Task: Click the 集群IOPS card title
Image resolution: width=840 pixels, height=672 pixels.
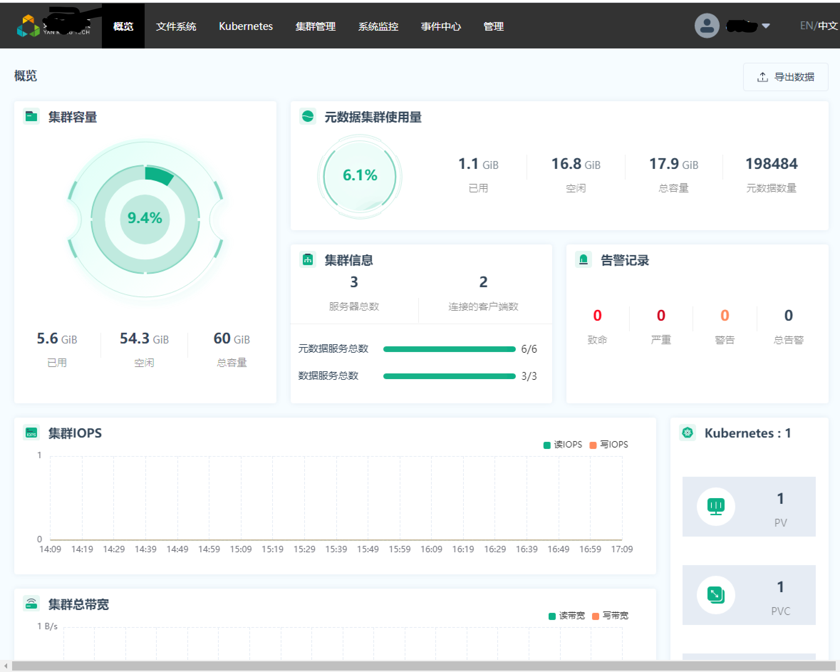Action: pos(75,433)
